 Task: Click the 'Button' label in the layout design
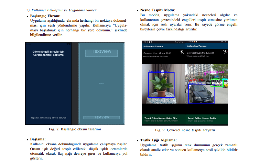click(x=101, y=83)
